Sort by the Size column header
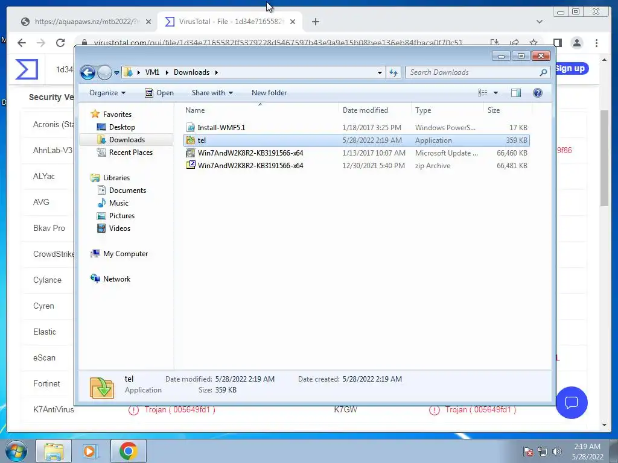 click(x=508, y=110)
